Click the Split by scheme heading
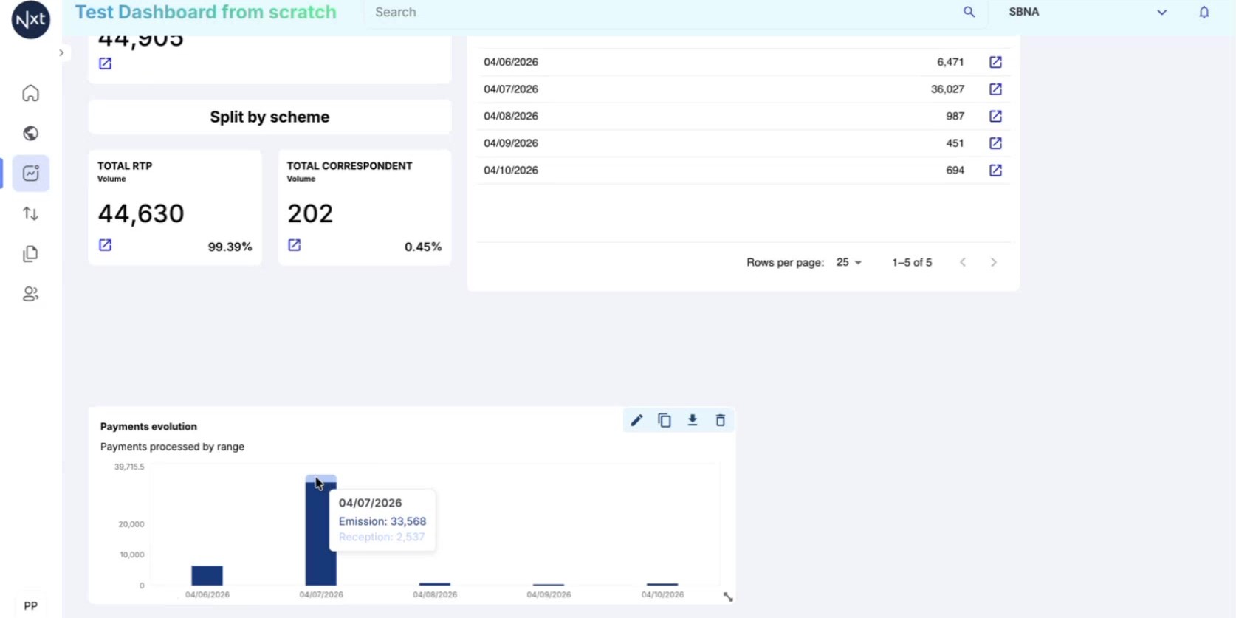This screenshot has height=618, width=1236. coord(269,117)
